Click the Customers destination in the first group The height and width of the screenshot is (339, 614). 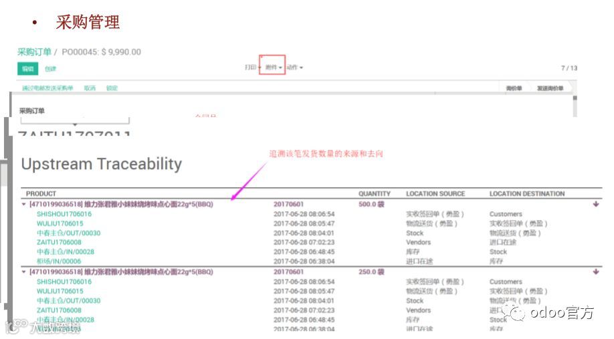coord(506,214)
